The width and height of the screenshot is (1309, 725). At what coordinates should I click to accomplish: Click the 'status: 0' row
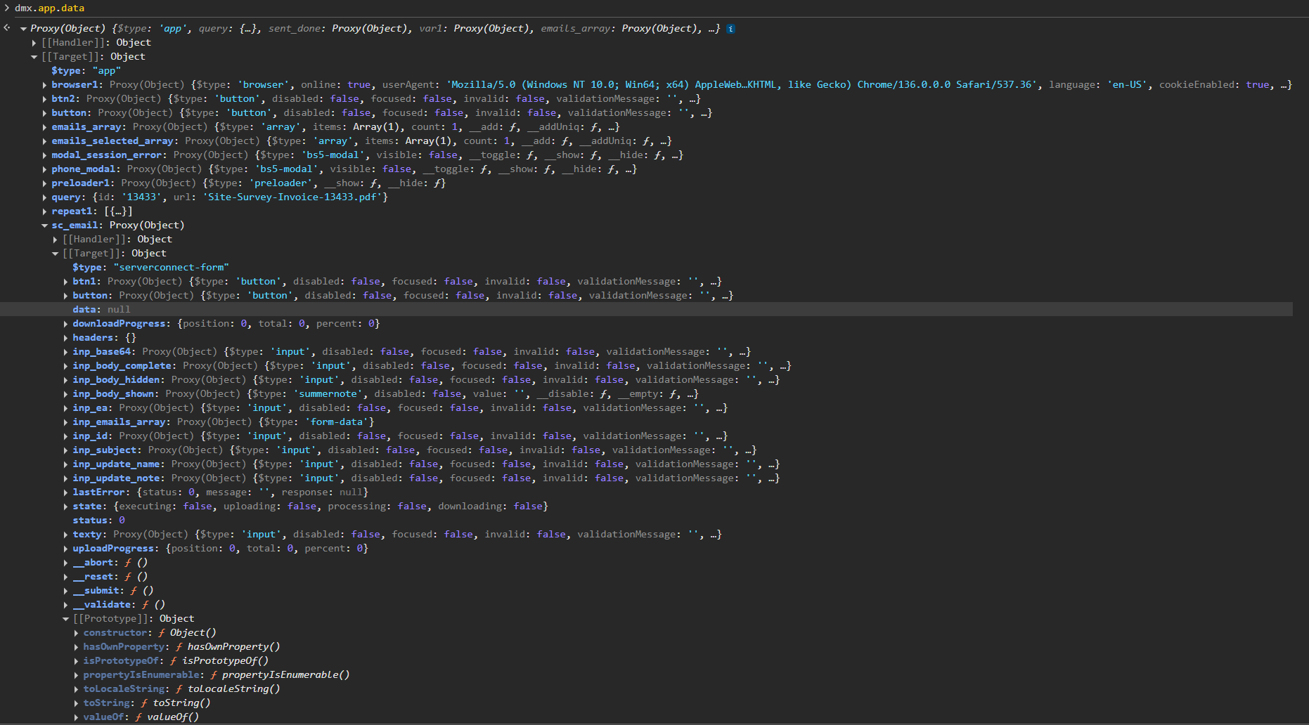pos(98,521)
